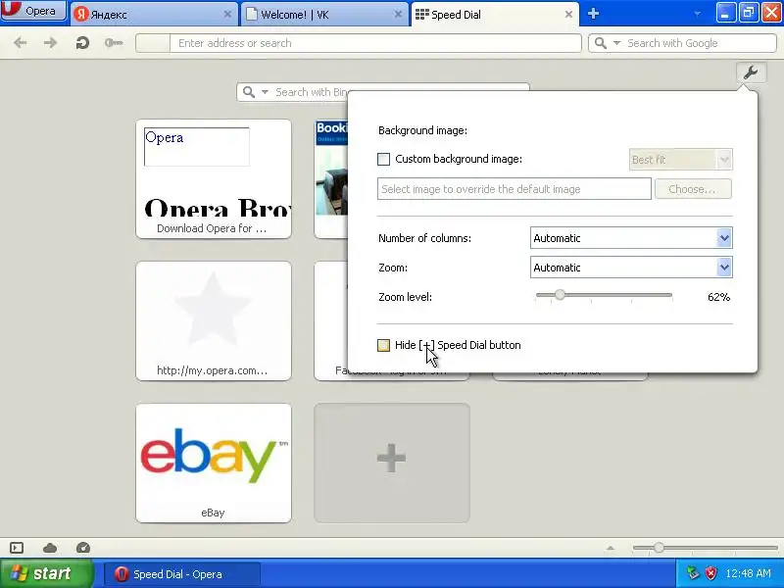784x588 pixels.
Task: Open the Windows start menu
Action: 46,573
